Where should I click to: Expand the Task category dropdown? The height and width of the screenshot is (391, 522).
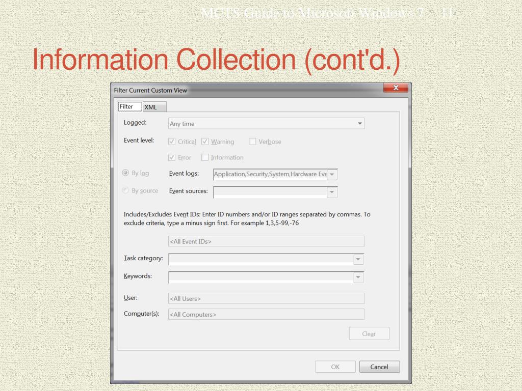click(x=358, y=259)
